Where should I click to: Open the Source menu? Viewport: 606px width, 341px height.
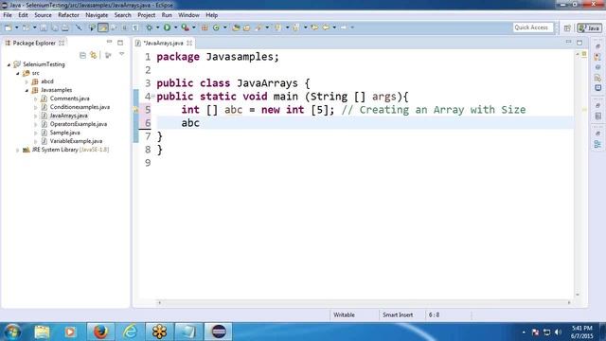43,15
